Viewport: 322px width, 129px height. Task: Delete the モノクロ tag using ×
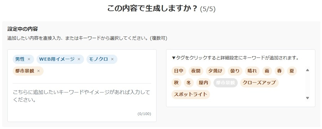click(112, 59)
